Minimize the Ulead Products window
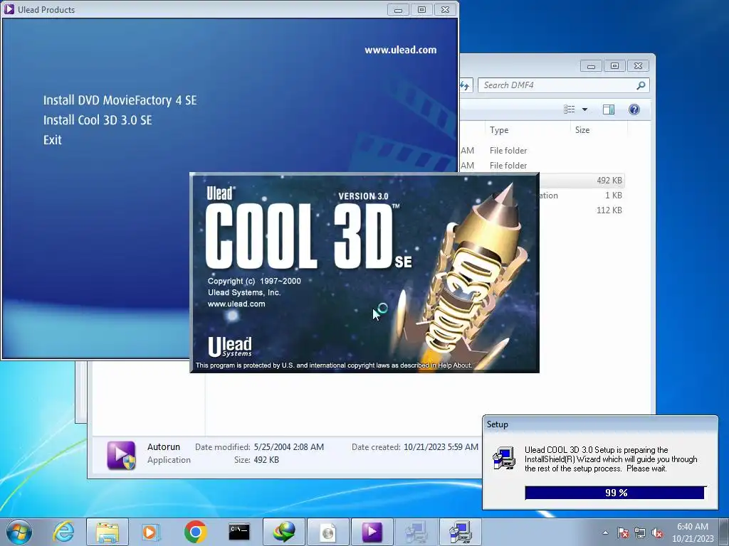 [399, 10]
